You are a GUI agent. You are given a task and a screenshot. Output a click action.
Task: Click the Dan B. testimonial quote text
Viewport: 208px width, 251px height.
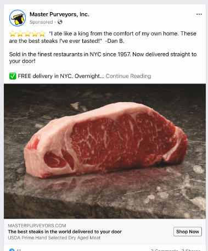(x=103, y=37)
